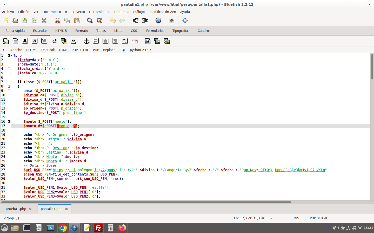This screenshot has height=233, width=374.
Task: Click the horizontal scrollbar under the editor
Action: pos(145,202)
